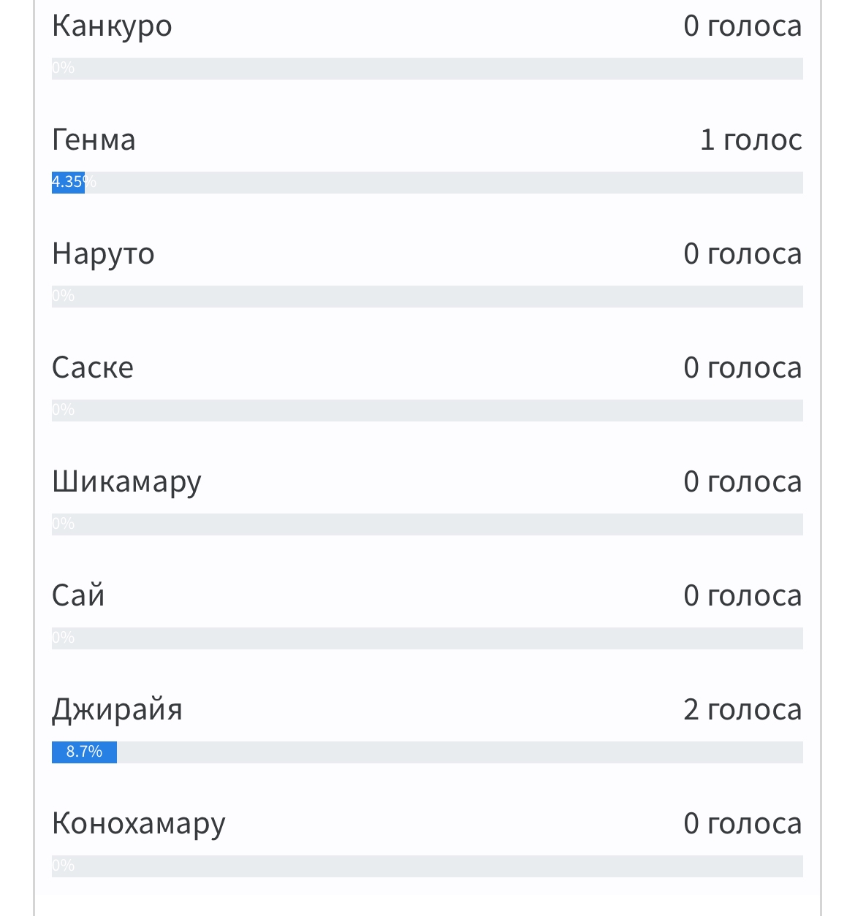855x916 pixels.
Task: Click the empty progress bar under Шикамару
Action: [x=427, y=524]
